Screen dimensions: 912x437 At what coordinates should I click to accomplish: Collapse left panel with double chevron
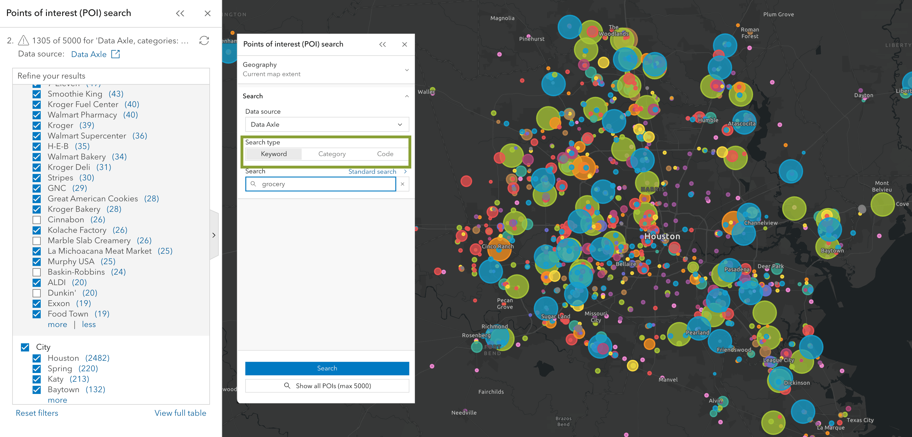(x=180, y=13)
